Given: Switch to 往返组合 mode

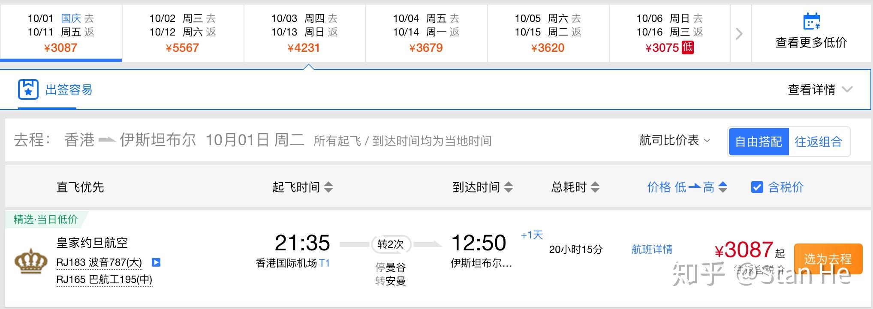Looking at the screenshot, I should click(x=819, y=142).
